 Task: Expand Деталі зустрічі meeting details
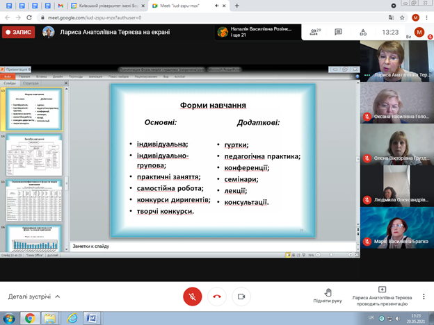(34, 297)
